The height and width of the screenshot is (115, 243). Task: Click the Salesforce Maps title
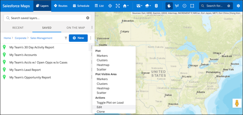[16, 6]
